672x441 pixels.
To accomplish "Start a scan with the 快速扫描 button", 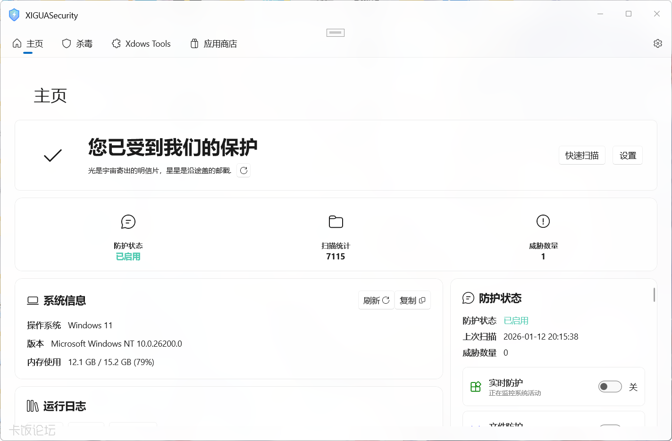I will [582, 156].
